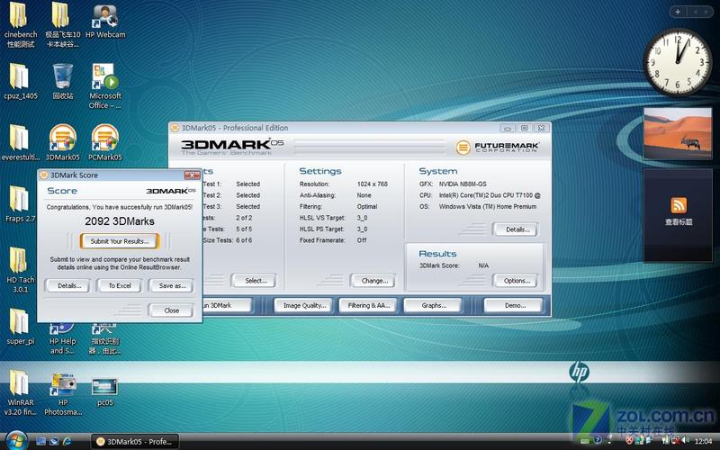Click the 2092 3DMarks score text
The height and width of the screenshot is (450, 720).
coord(120,221)
